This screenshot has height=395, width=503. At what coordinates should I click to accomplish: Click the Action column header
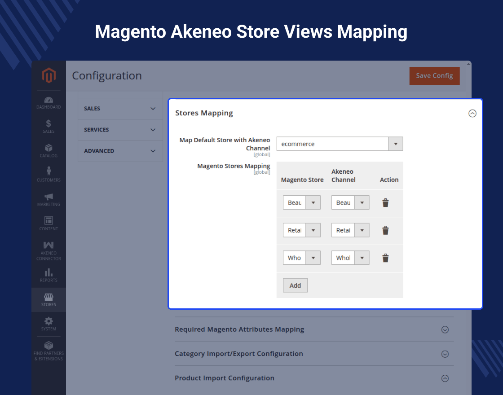point(389,180)
